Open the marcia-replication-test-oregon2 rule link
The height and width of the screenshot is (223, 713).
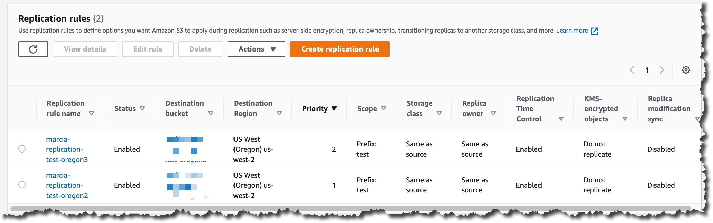point(67,185)
